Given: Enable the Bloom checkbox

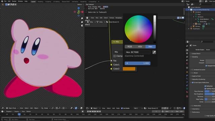Looking at the screenshot, I should click(193, 73).
